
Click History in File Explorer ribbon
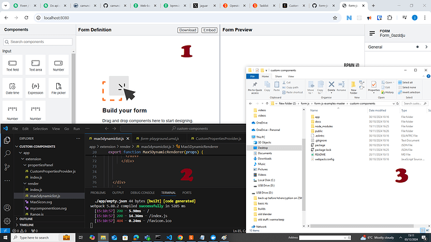387,92
